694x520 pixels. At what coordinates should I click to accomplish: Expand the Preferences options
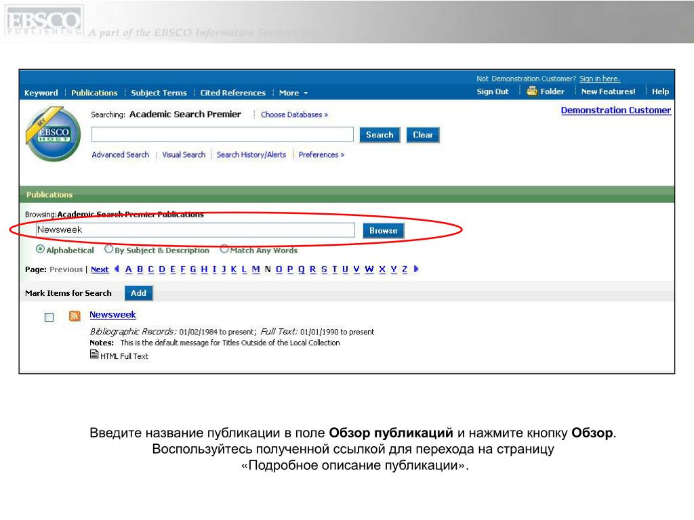tap(321, 155)
